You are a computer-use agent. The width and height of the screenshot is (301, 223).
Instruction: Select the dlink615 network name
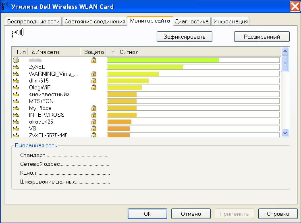pos(39,81)
